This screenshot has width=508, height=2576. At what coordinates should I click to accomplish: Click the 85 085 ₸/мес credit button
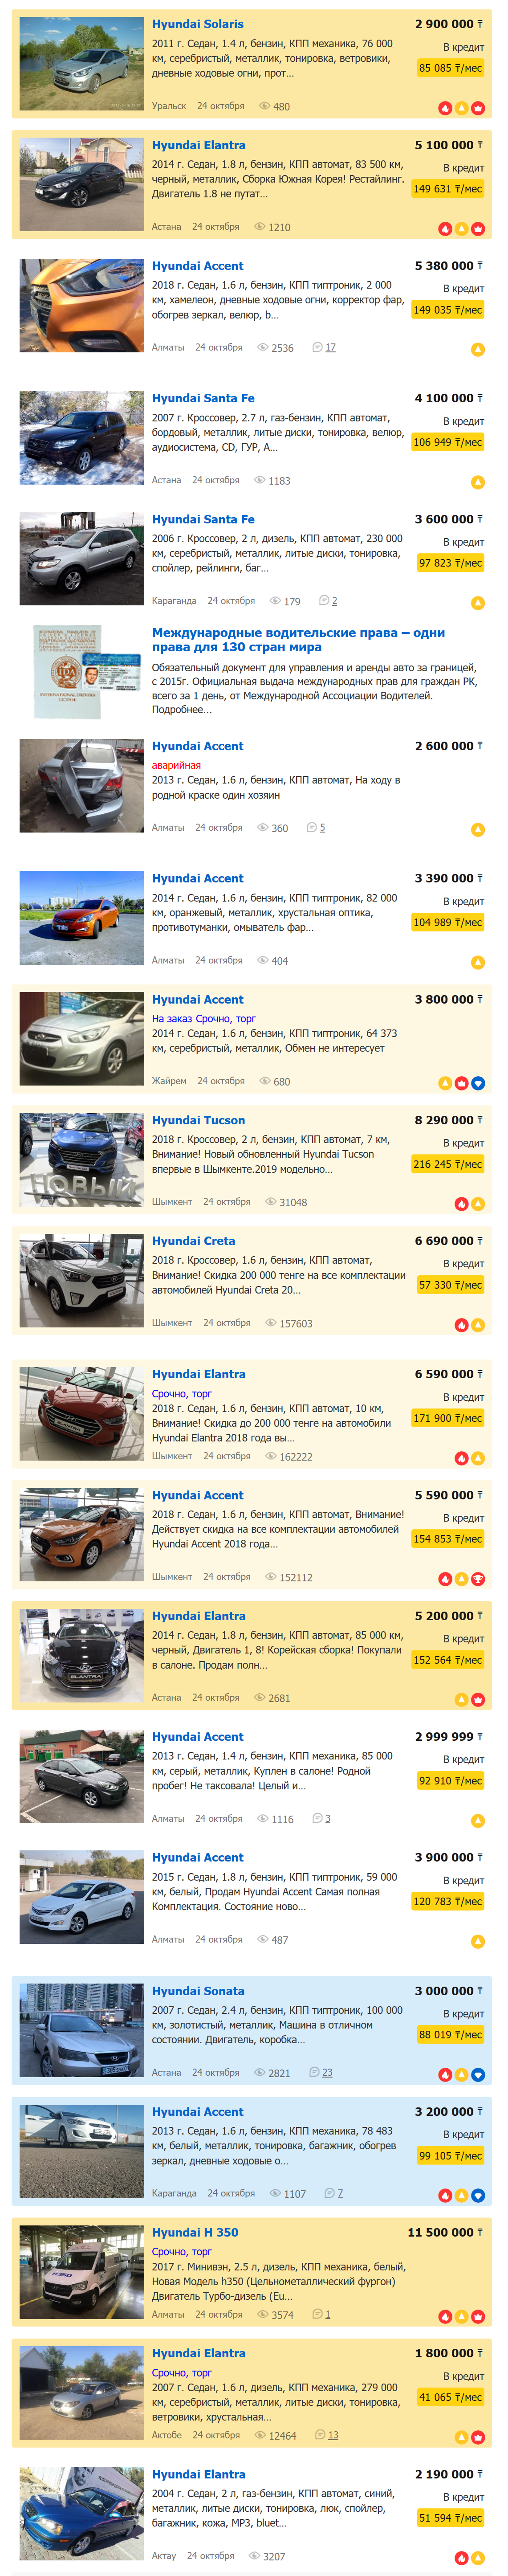[450, 68]
